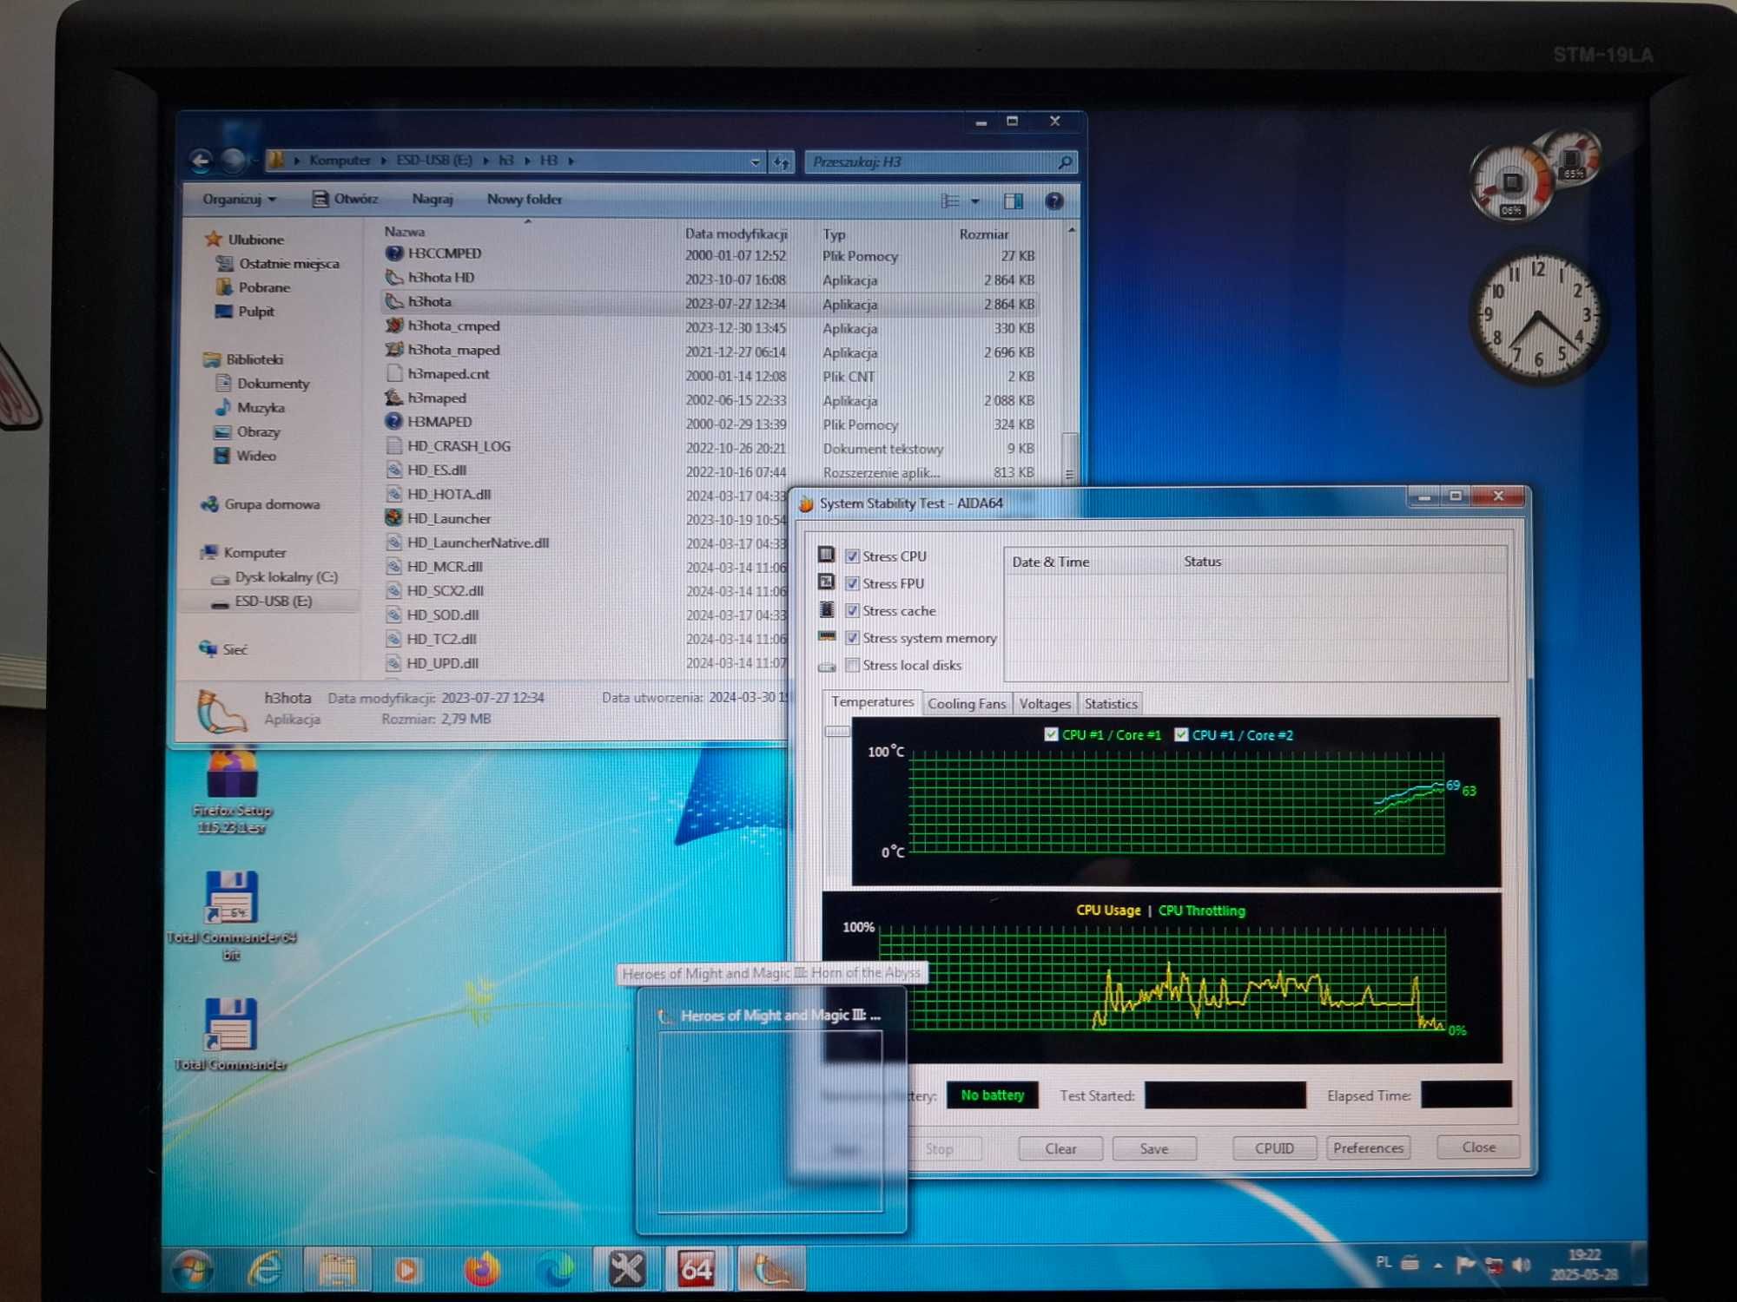
Task: Select the h3maped application icon
Action: (393, 398)
